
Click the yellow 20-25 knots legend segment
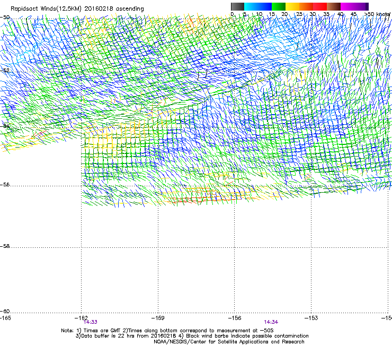click(x=292, y=6)
